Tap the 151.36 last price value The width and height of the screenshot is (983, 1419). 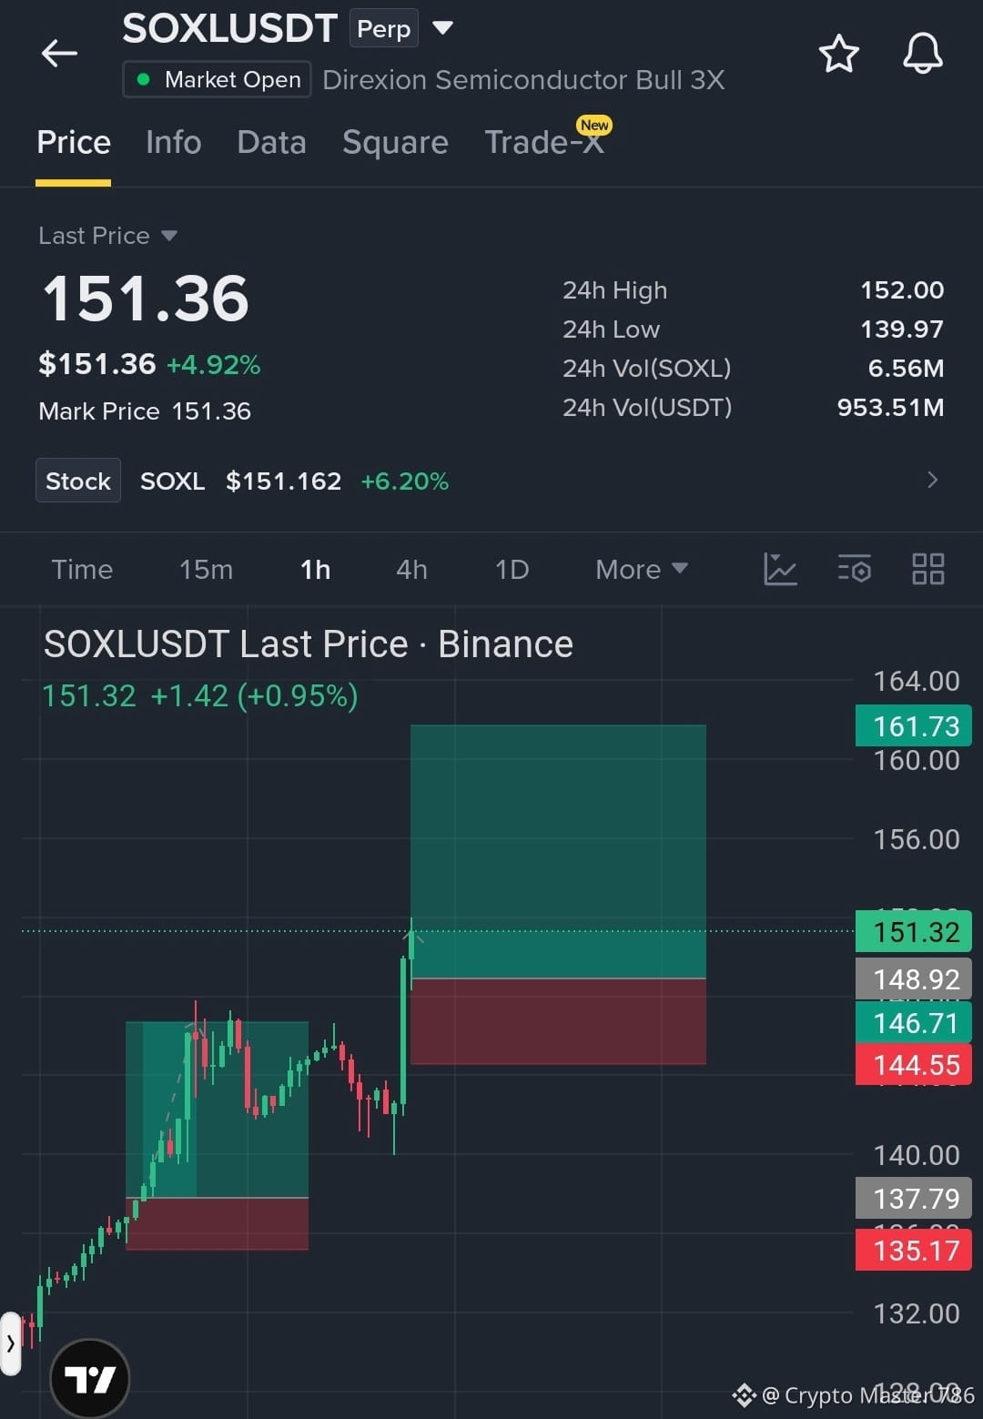tap(146, 299)
